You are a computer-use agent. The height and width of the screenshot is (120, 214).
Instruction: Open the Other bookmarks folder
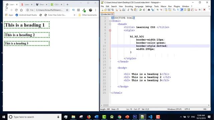pos(88,15)
